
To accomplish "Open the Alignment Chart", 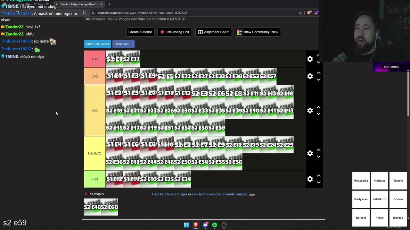I will pyautogui.click(x=213, y=32).
